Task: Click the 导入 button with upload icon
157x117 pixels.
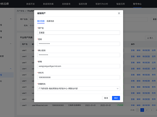Action: click(x=150, y=38)
